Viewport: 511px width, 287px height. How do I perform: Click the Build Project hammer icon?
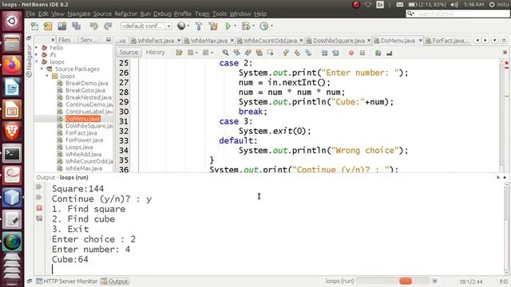(x=199, y=26)
